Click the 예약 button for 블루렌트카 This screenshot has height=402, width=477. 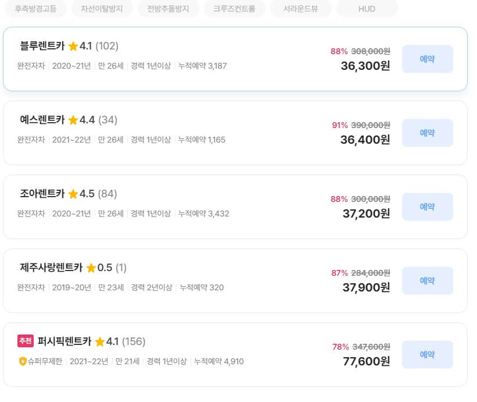(x=427, y=58)
